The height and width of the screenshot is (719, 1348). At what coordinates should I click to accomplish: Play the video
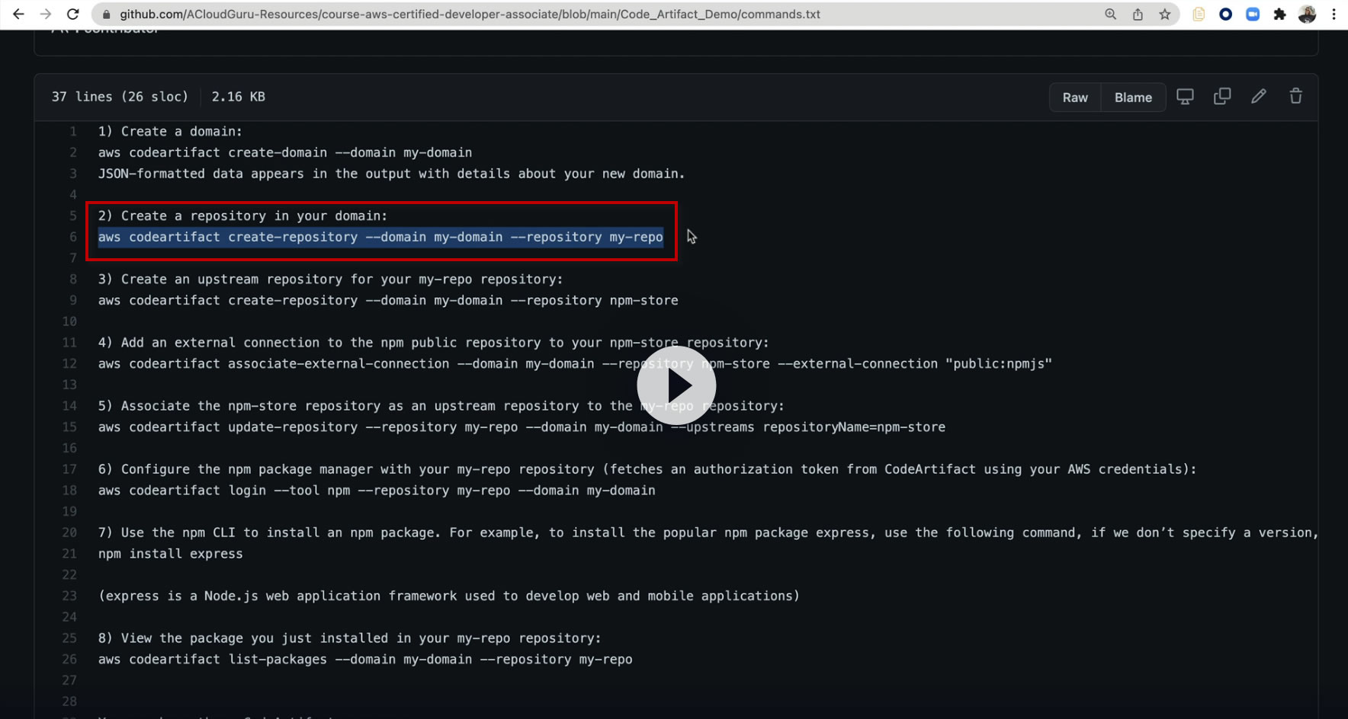676,385
